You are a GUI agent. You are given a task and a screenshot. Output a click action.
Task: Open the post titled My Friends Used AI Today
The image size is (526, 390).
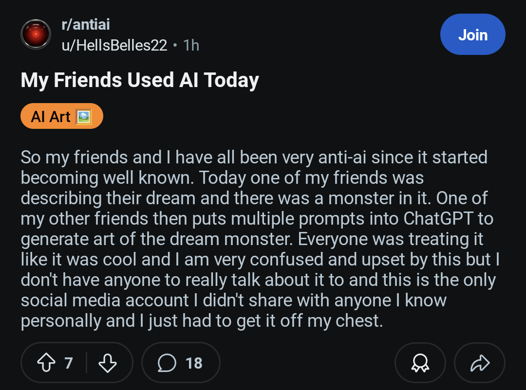pyautogui.click(x=140, y=80)
